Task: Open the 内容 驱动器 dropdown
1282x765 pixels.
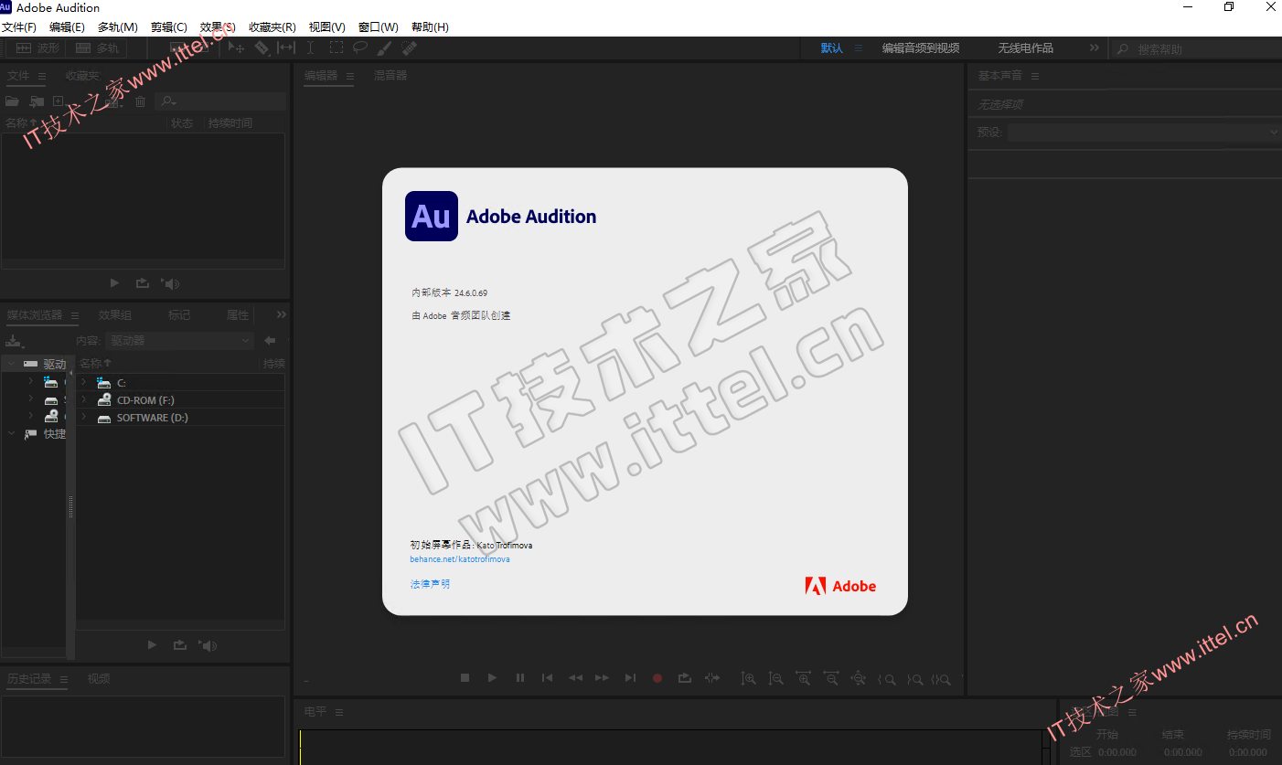Action: click(179, 340)
